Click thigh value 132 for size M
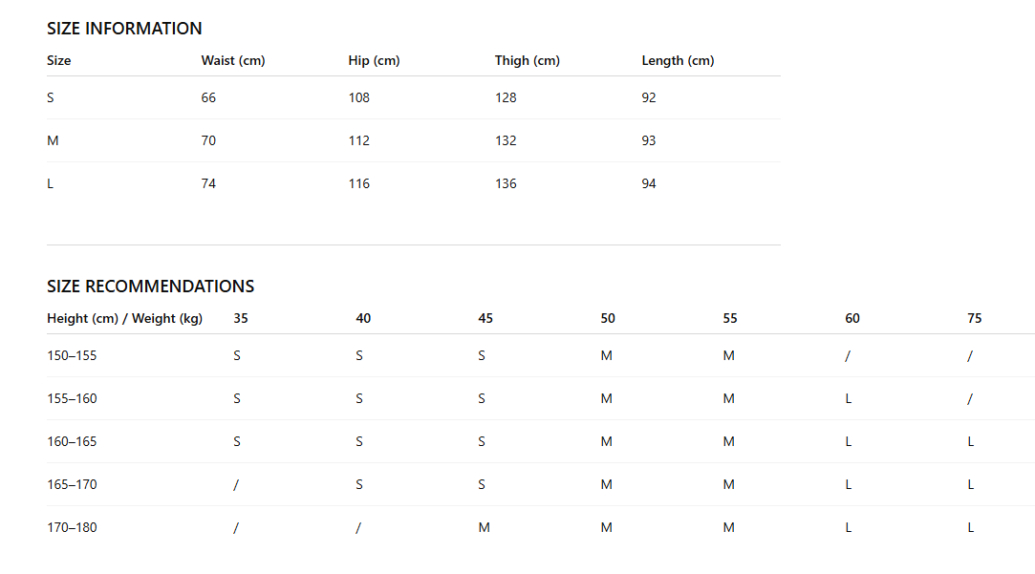This screenshot has height=574, width=1035. pos(506,140)
